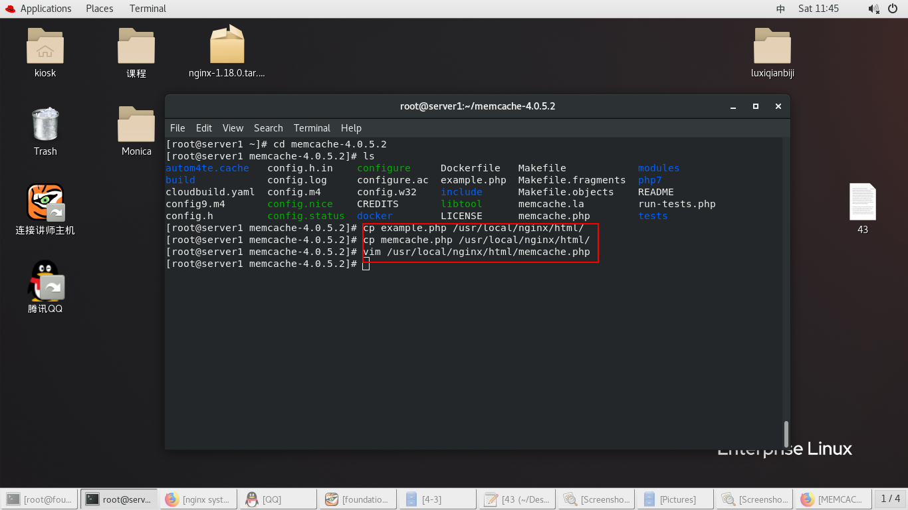The width and height of the screenshot is (908, 510).
Task: Switch to [MEMCAC... Firefox taskbar entry
Action: click(834, 499)
